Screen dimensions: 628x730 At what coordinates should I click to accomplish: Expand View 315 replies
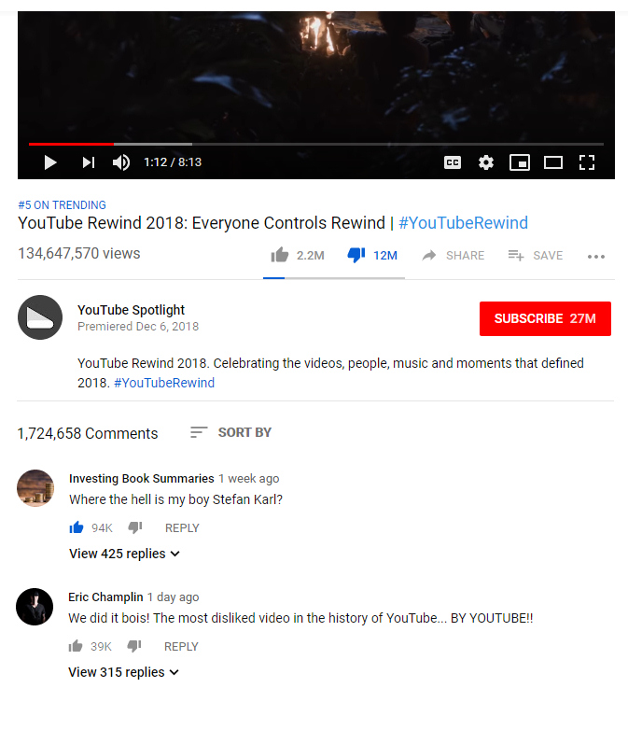coord(123,672)
